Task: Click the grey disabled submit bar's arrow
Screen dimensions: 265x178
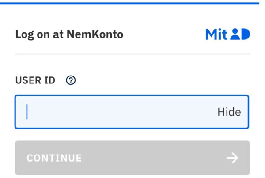Action: pyautogui.click(x=232, y=158)
